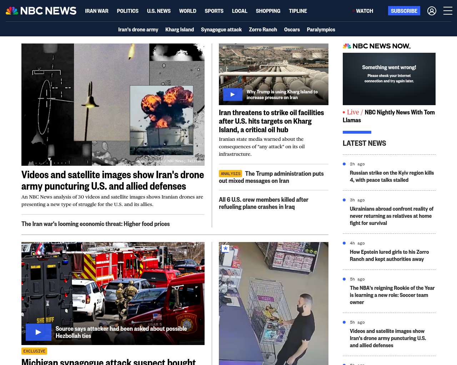457x365 pixels.
Task: Go to the Zorro Ranch trending topic
Action: (263, 30)
